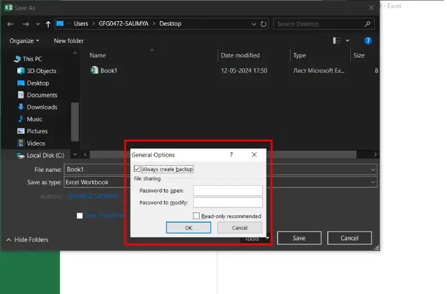Image resolution: width=447 pixels, height=294 pixels.
Task: Close the General Options dialog
Action: click(x=254, y=155)
